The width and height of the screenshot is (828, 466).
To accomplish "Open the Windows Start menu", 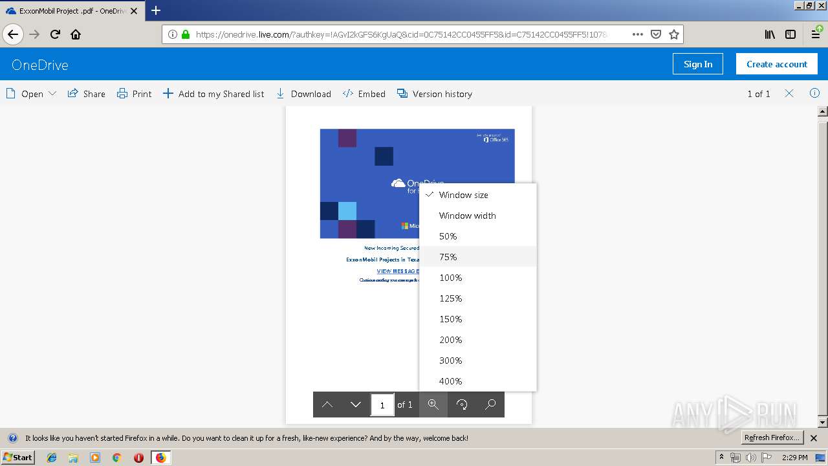I will click(17, 458).
